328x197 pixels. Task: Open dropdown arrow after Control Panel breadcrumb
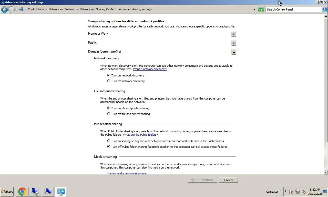coord(47,9)
